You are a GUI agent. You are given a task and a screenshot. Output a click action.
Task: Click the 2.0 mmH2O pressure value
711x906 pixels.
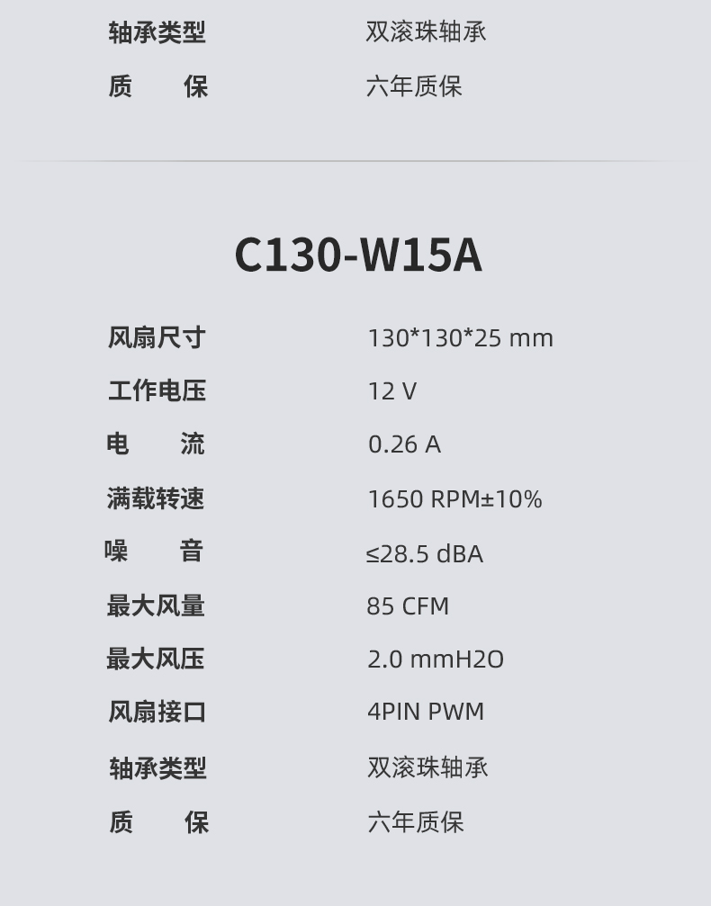pyautogui.click(x=436, y=659)
